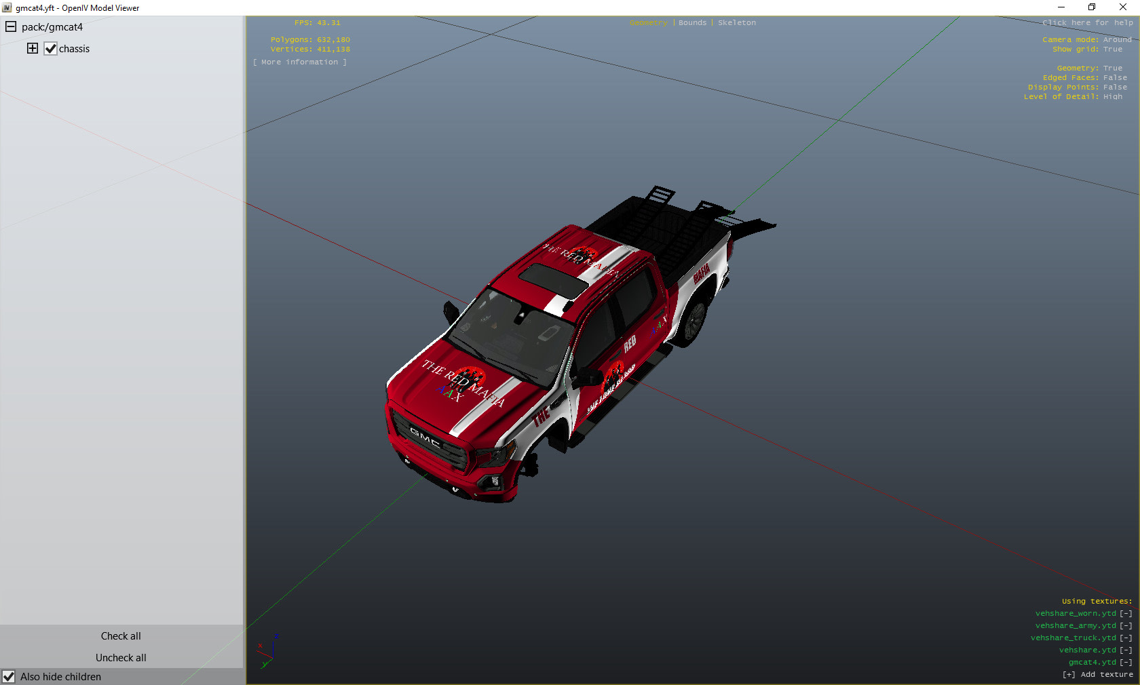Click the OpenIV app icon in title bar
Image resolution: width=1140 pixels, height=685 pixels.
pyautogui.click(x=7, y=7)
